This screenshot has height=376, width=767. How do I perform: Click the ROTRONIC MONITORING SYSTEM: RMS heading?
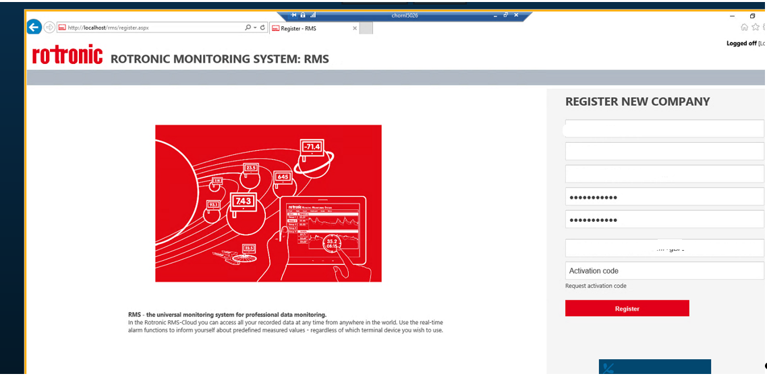click(x=220, y=59)
